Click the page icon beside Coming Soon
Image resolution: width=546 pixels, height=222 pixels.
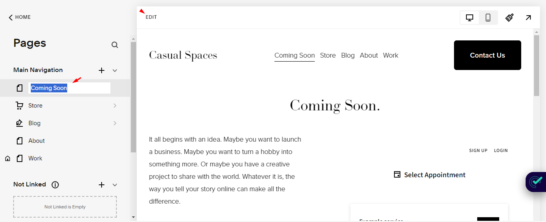tap(20, 88)
